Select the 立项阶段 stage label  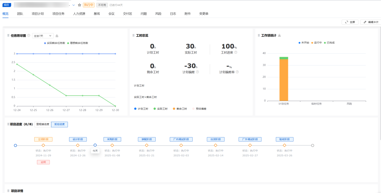click(43, 139)
